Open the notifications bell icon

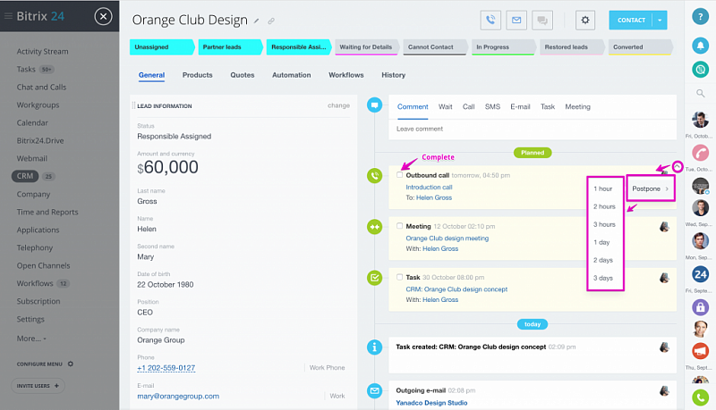pyautogui.click(x=701, y=45)
